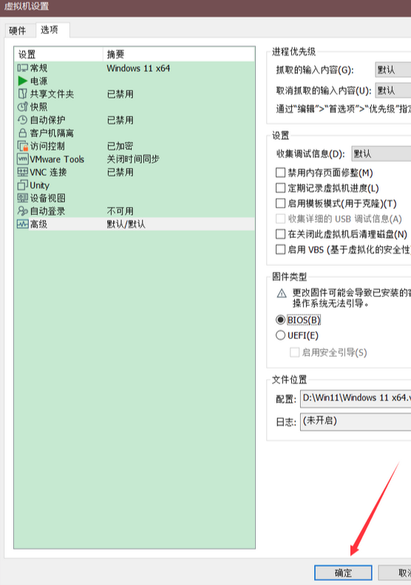Viewport: 411px width, 585px height.
Task: Click the 高级 advanced graph icon
Action: [x=22, y=225]
